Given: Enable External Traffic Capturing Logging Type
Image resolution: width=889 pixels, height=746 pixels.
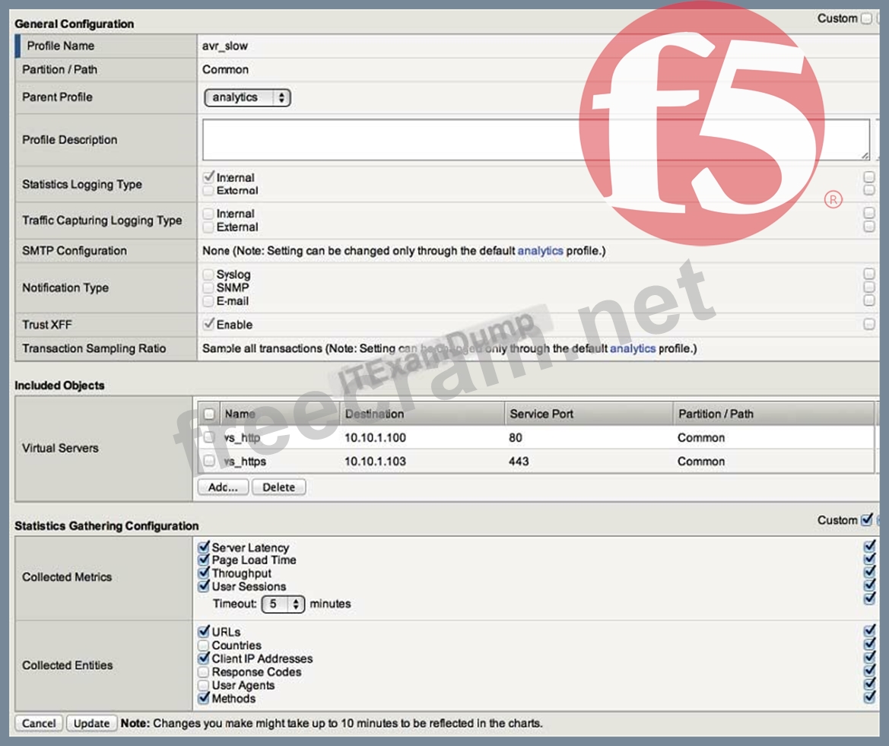Looking at the screenshot, I should point(208,227).
